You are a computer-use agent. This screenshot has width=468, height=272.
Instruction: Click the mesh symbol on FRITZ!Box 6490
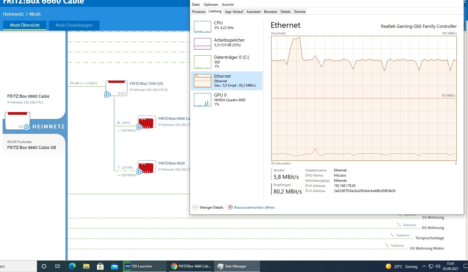139,127
